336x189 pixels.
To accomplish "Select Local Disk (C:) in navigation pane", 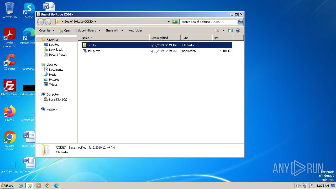I will [x=58, y=99].
